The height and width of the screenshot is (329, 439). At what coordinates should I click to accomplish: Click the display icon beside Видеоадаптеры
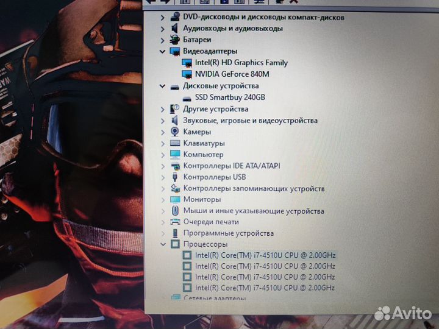coord(175,51)
